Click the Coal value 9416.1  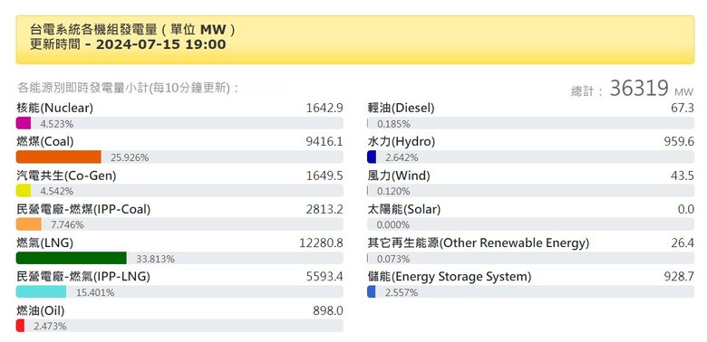(324, 142)
